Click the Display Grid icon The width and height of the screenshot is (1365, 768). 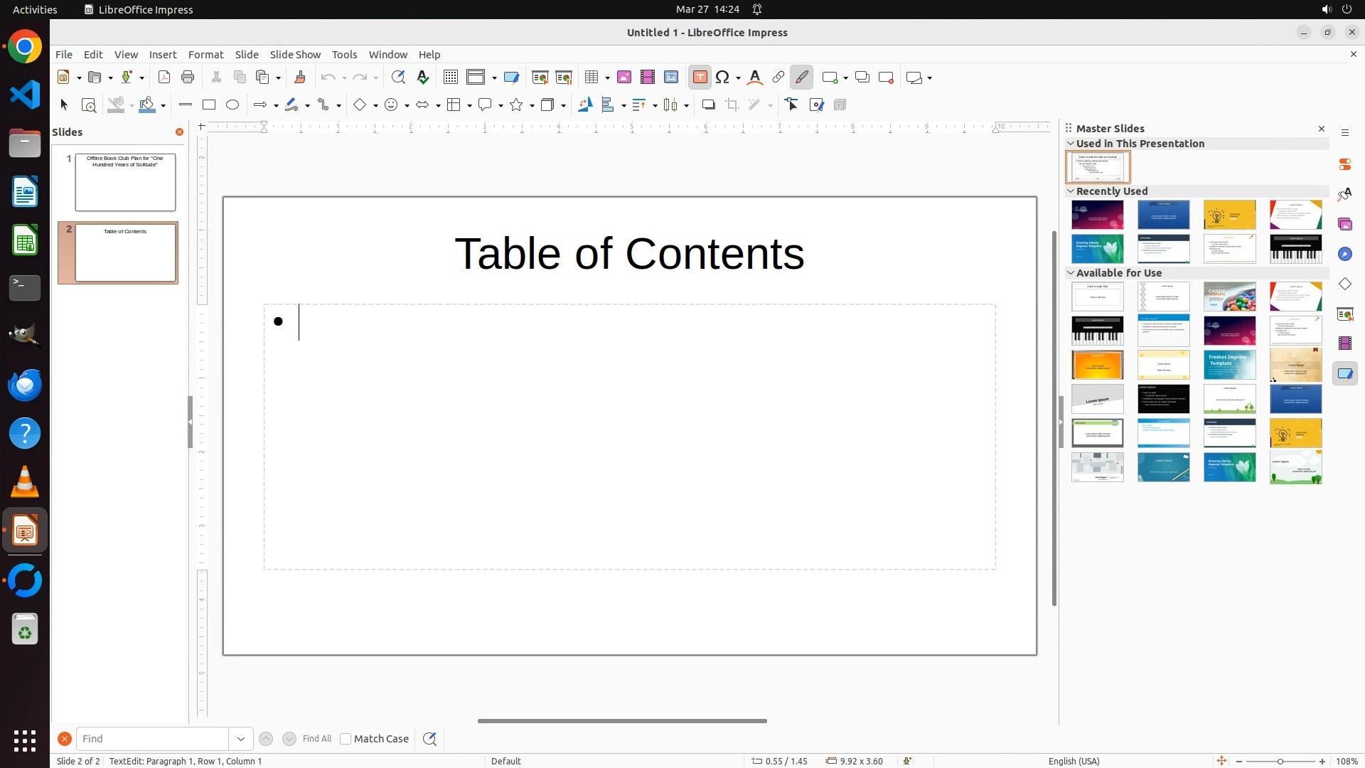(450, 78)
